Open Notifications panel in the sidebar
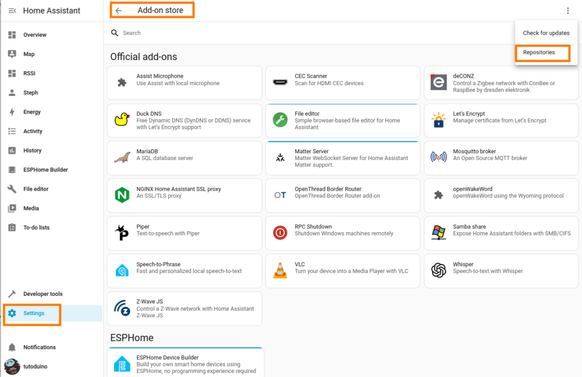Viewport: 582px width, 377px height. pos(39,347)
